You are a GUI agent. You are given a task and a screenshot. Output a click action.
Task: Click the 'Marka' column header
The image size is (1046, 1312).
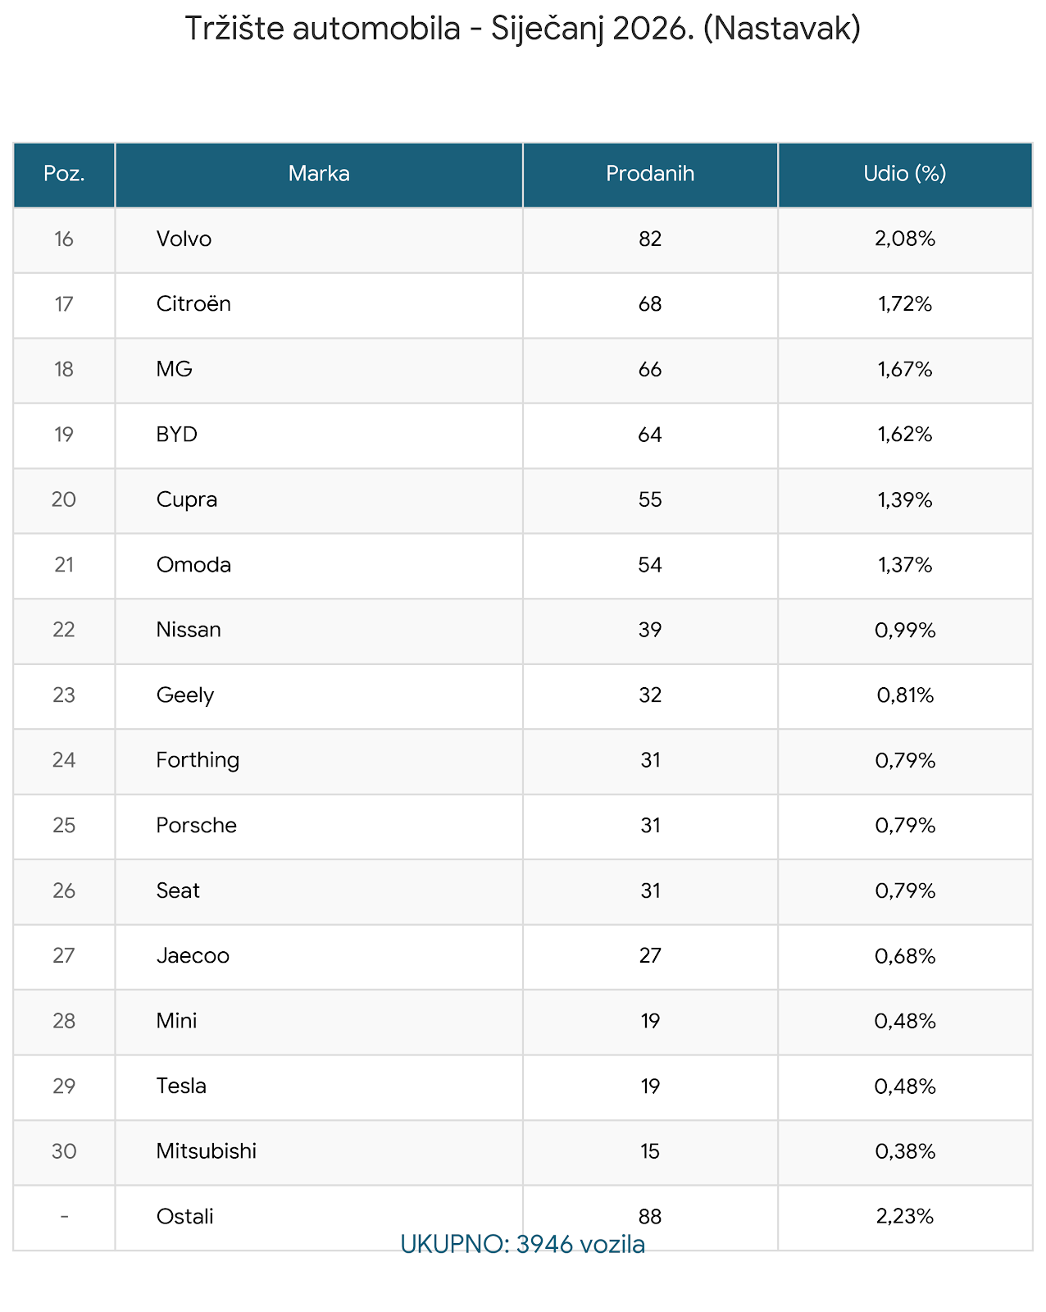pos(319,174)
